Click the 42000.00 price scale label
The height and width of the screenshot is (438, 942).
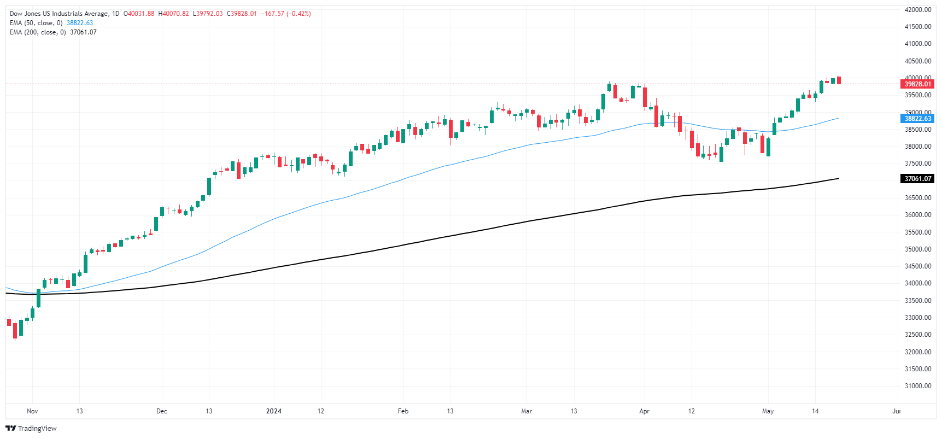917,10
